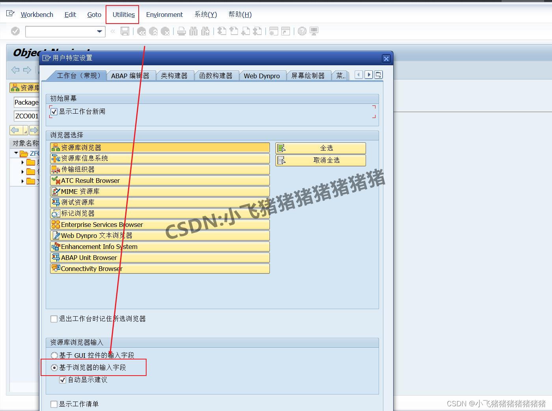This screenshot has height=411, width=552.
Task: Open the 系统(Y) menu
Action: [206, 15]
